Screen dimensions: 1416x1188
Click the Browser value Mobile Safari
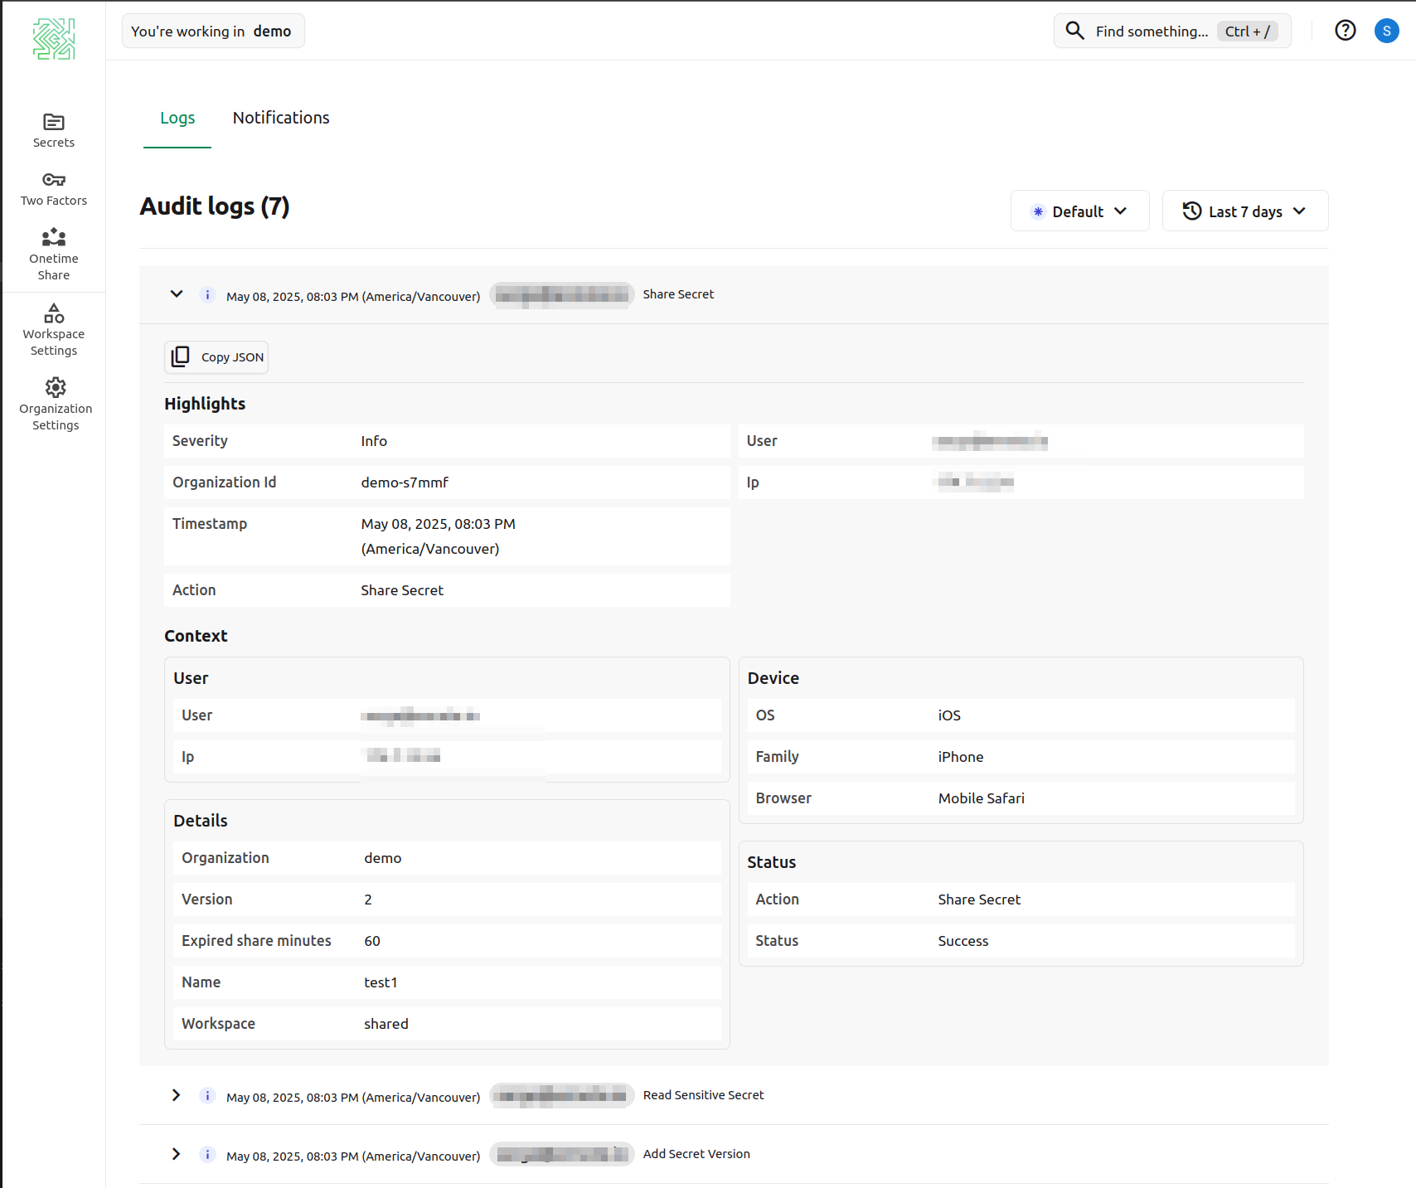click(982, 798)
